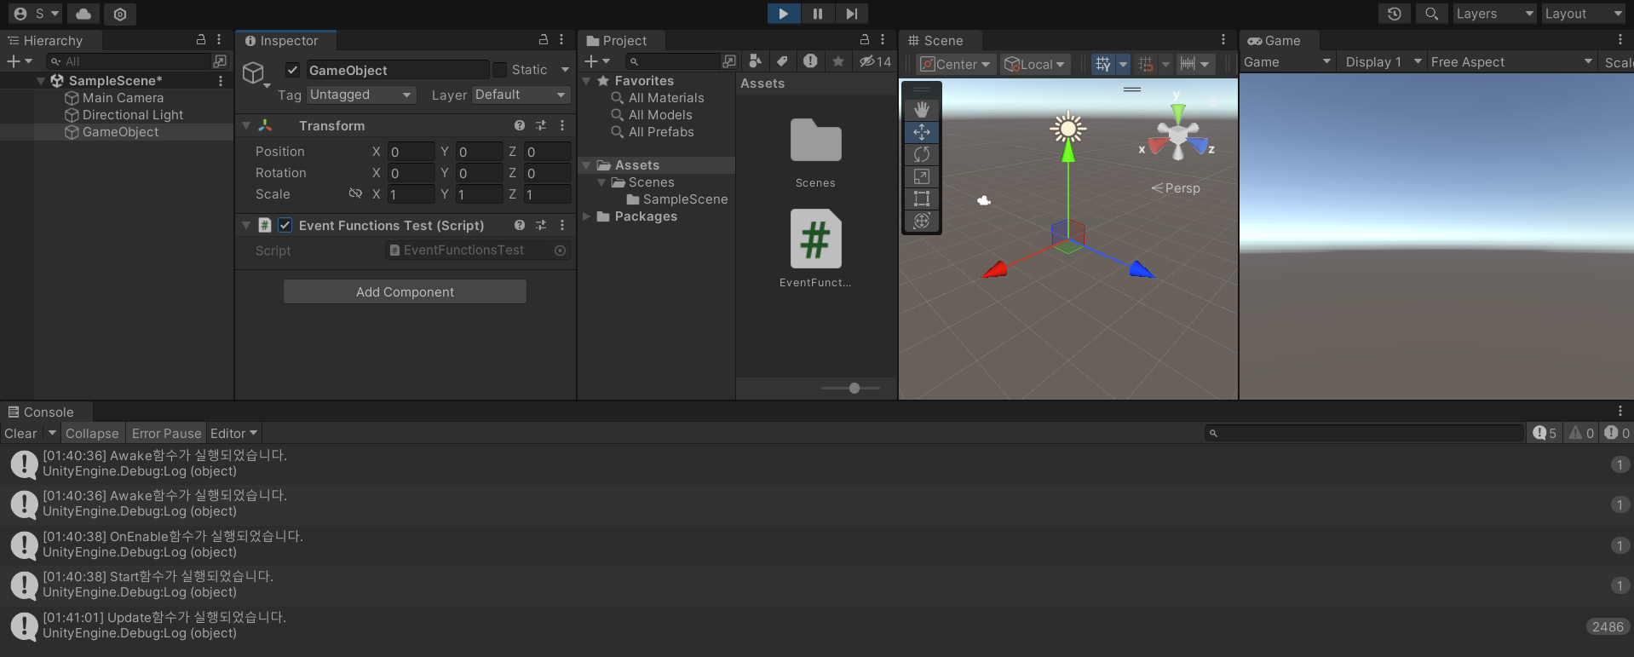This screenshot has height=657, width=1634.
Task: Select the Rotate tool in Scene
Action: coord(922,154)
